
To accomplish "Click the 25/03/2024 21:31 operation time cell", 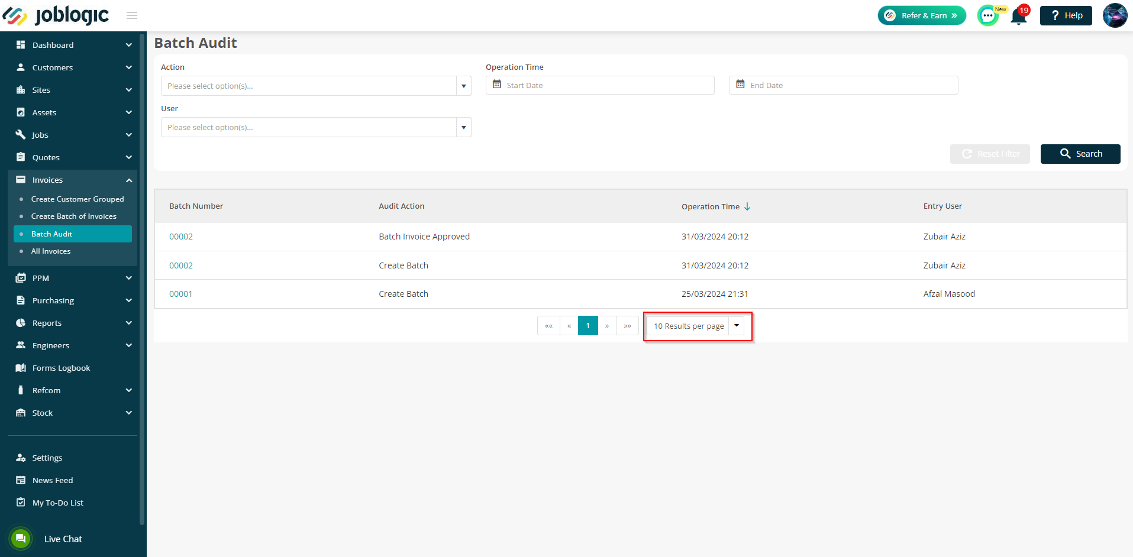I will pos(715,294).
